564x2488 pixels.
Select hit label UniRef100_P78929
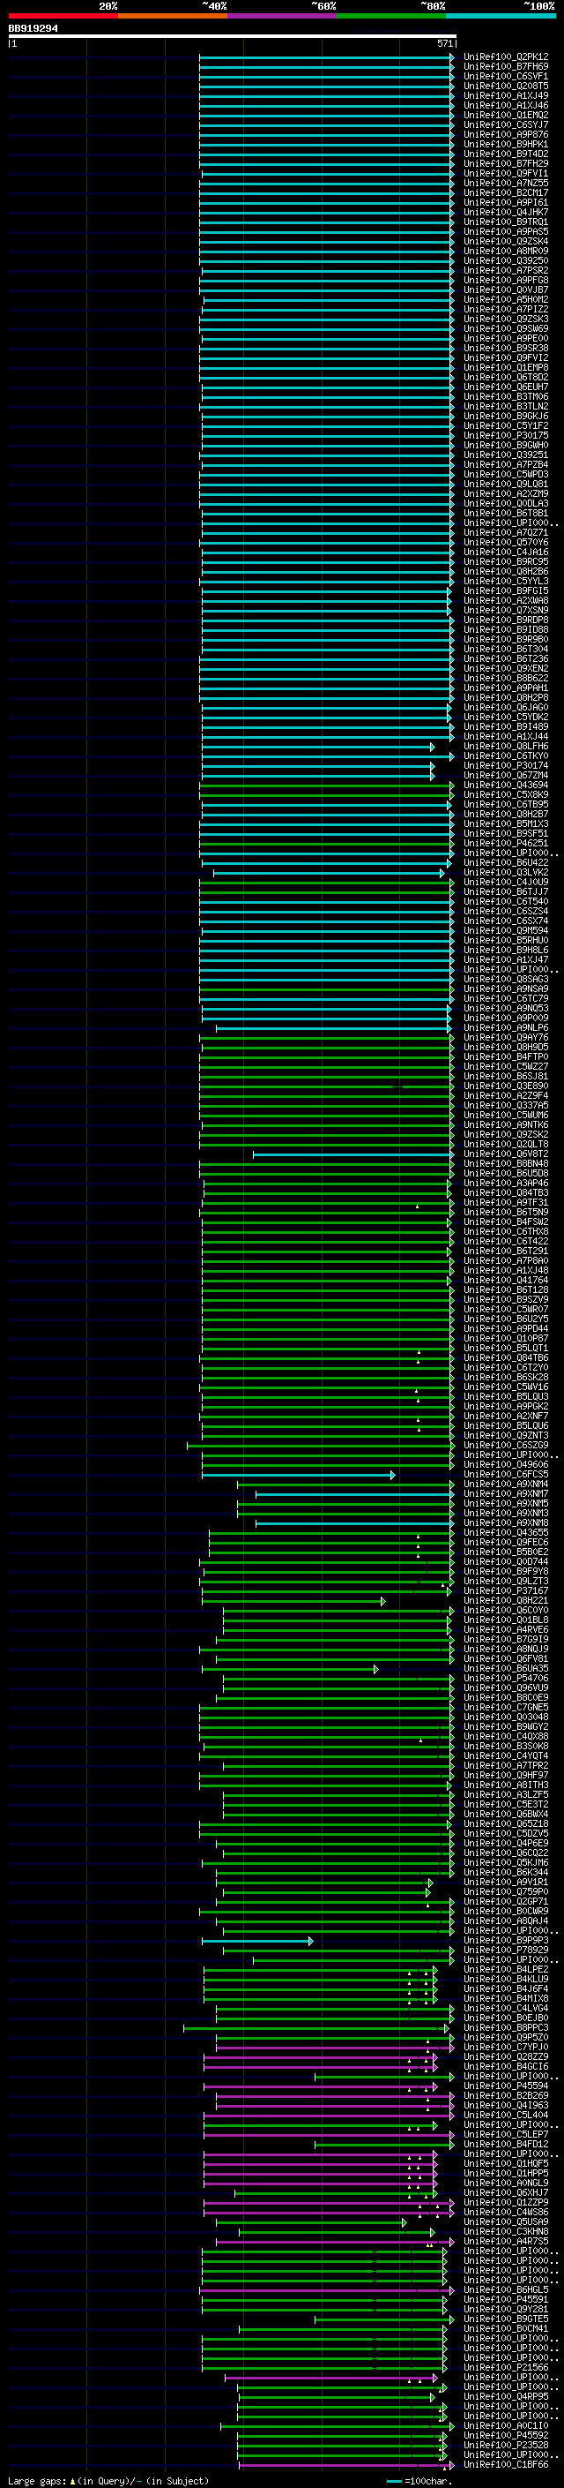coord(506,1950)
